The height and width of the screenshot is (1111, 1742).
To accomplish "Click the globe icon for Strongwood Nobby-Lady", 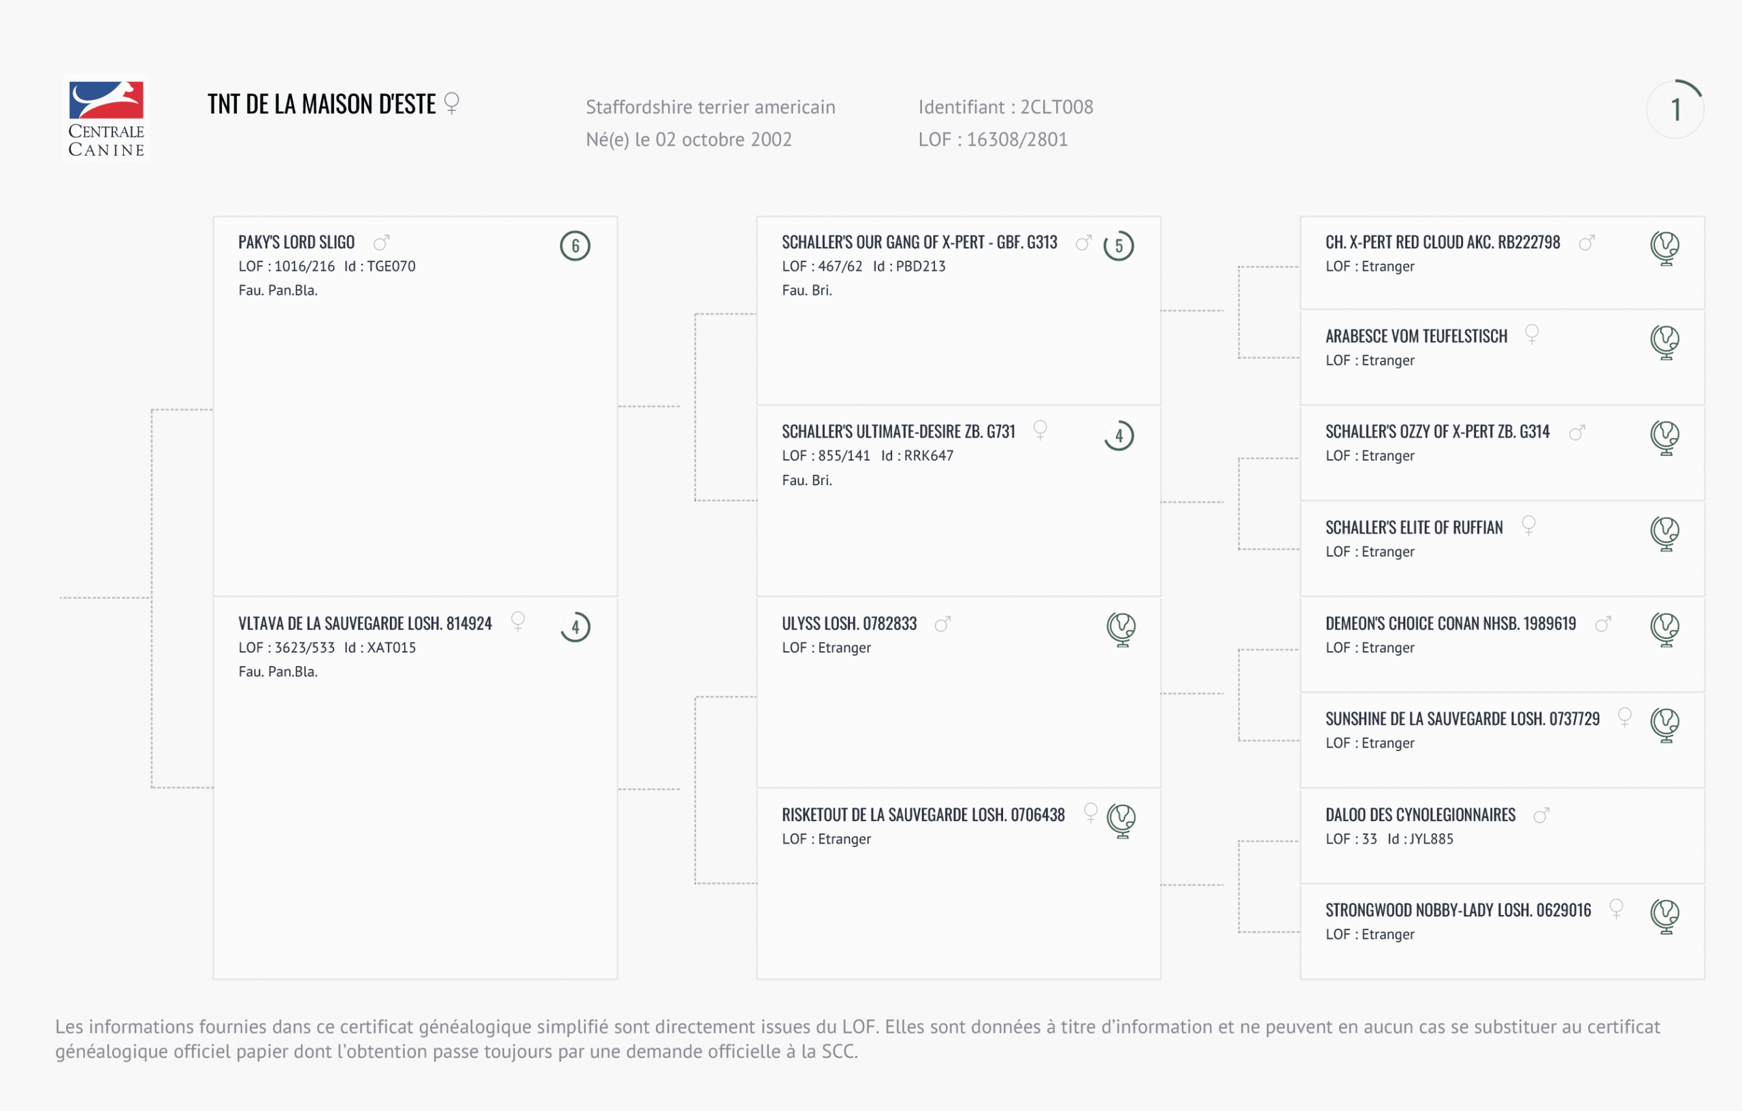I will pos(1664,916).
